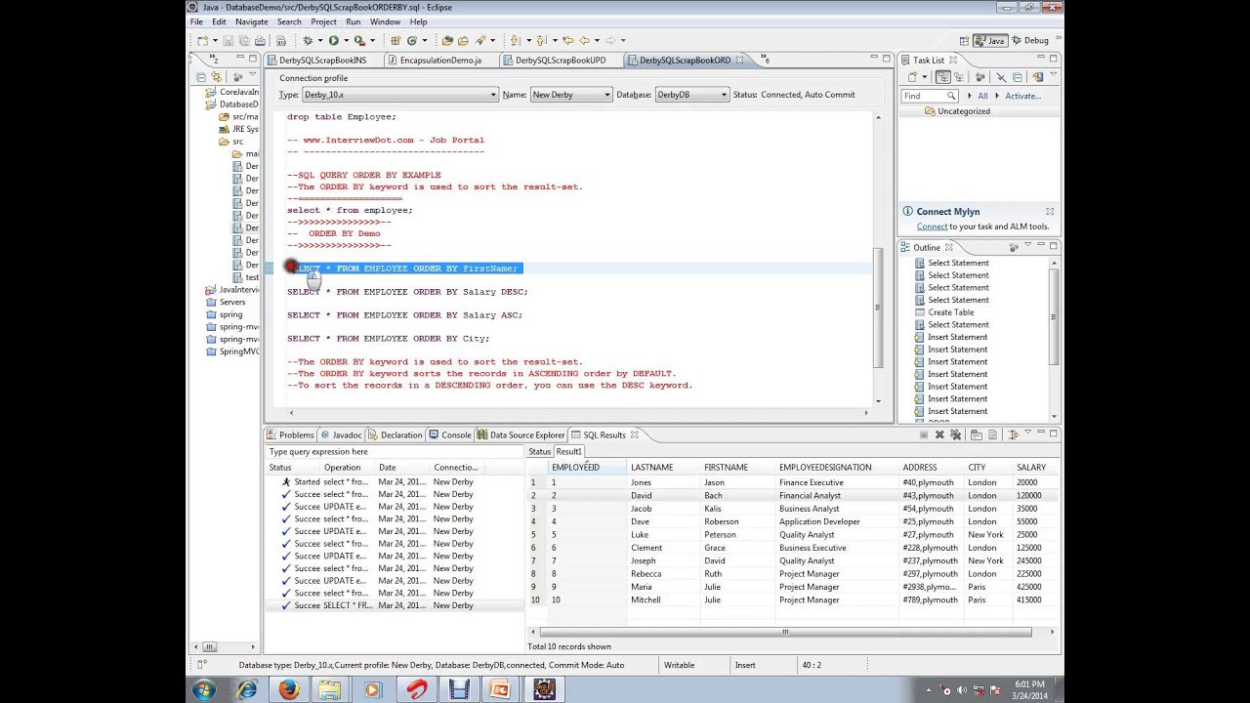Image resolution: width=1250 pixels, height=703 pixels.
Task: Click the Type query expression field
Action: click(395, 452)
